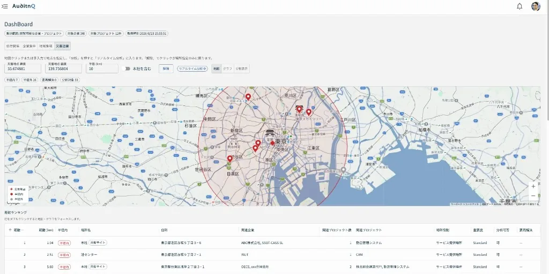
Task: Switch to the 地域集積 tab
Action: pos(46,46)
